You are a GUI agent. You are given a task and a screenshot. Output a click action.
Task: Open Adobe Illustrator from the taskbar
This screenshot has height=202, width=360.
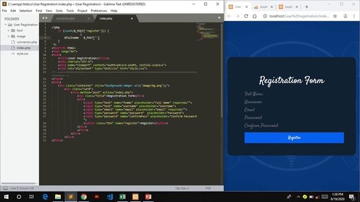[97, 197]
